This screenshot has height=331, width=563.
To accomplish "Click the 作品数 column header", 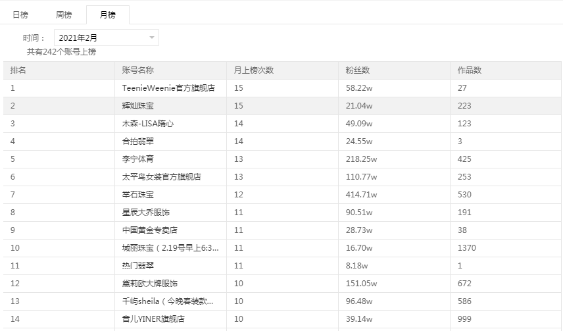I will click(x=470, y=70).
